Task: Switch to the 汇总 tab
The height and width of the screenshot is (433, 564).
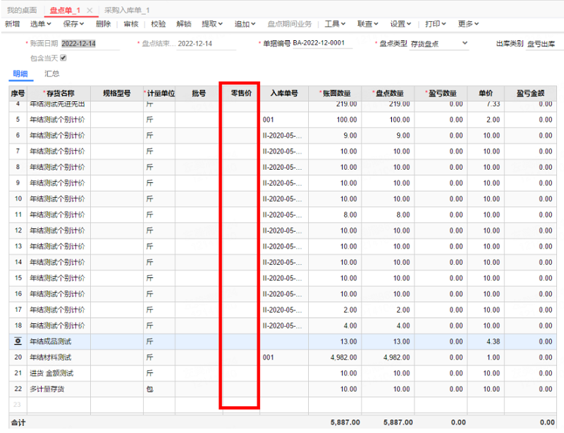Action: pyautogui.click(x=51, y=74)
